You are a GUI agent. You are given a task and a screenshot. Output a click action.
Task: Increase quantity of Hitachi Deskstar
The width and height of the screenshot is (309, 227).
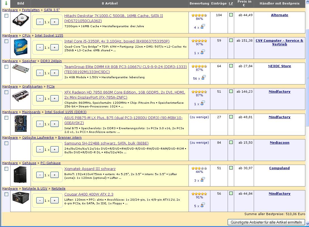(55, 22)
